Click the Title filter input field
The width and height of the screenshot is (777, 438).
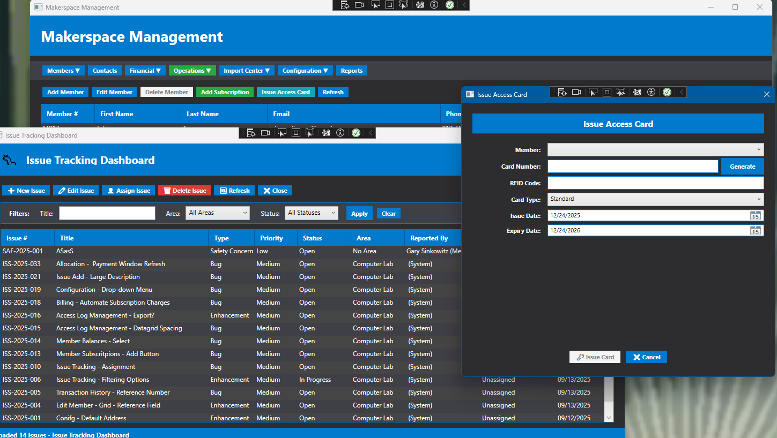(107, 213)
